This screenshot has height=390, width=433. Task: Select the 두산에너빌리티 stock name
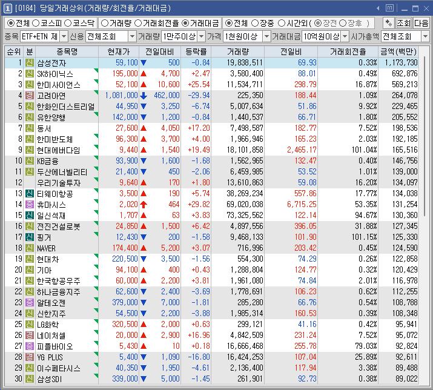point(62,172)
